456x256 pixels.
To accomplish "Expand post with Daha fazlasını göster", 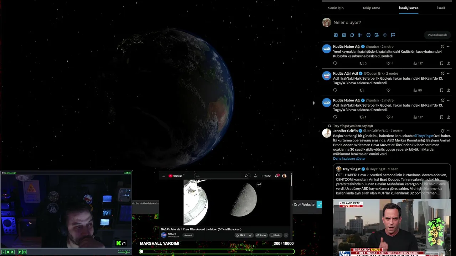I will pyautogui.click(x=349, y=159).
